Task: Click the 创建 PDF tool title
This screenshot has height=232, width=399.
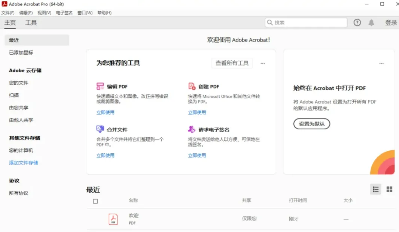Action: pyautogui.click(x=208, y=87)
